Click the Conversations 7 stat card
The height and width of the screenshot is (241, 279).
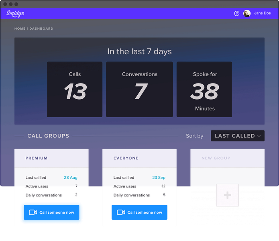click(139, 89)
